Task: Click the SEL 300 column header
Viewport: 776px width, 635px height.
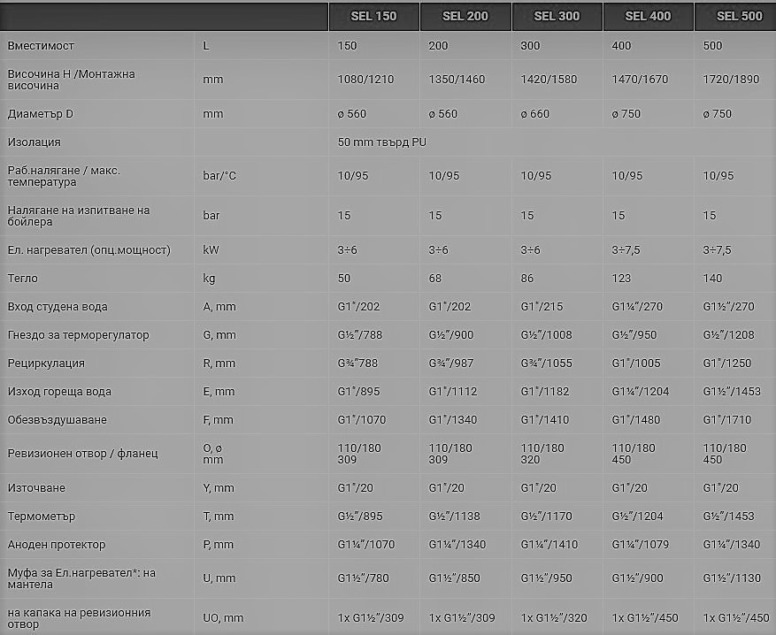Action: point(557,16)
